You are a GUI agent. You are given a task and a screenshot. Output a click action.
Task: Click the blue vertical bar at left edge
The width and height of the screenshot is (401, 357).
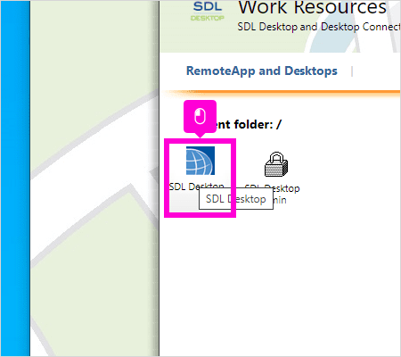(x=15, y=178)
